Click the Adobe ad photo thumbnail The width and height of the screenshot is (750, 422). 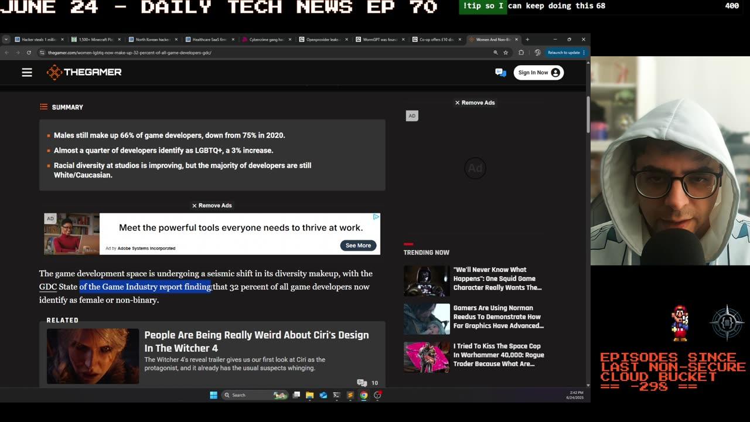tap(72, 234)
